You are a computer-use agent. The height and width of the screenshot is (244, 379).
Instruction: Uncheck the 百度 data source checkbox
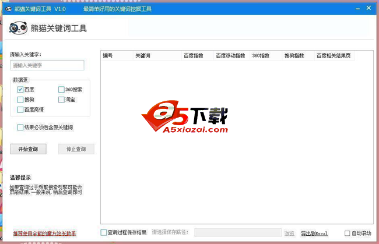click(x=20, y=90)
